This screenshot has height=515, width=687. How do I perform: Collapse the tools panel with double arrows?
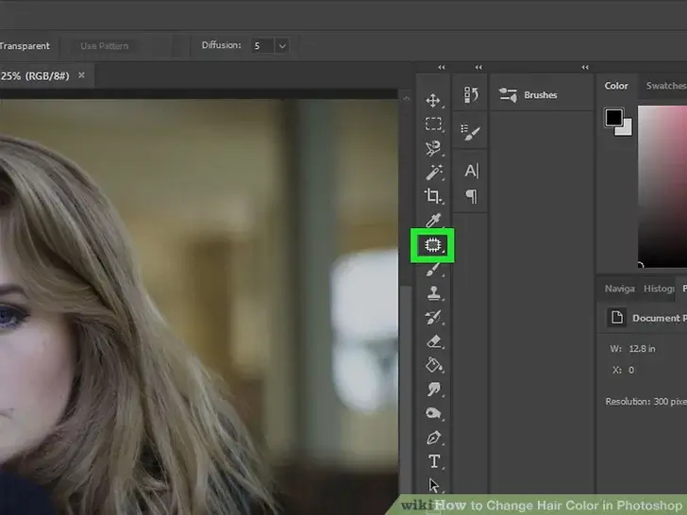(441, 68)
